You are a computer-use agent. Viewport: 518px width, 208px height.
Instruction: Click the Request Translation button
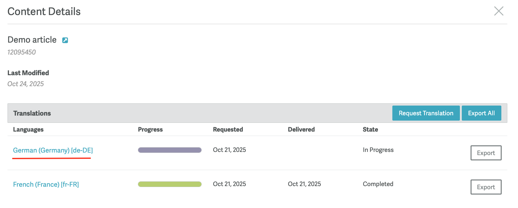click(x=426, y=113)
